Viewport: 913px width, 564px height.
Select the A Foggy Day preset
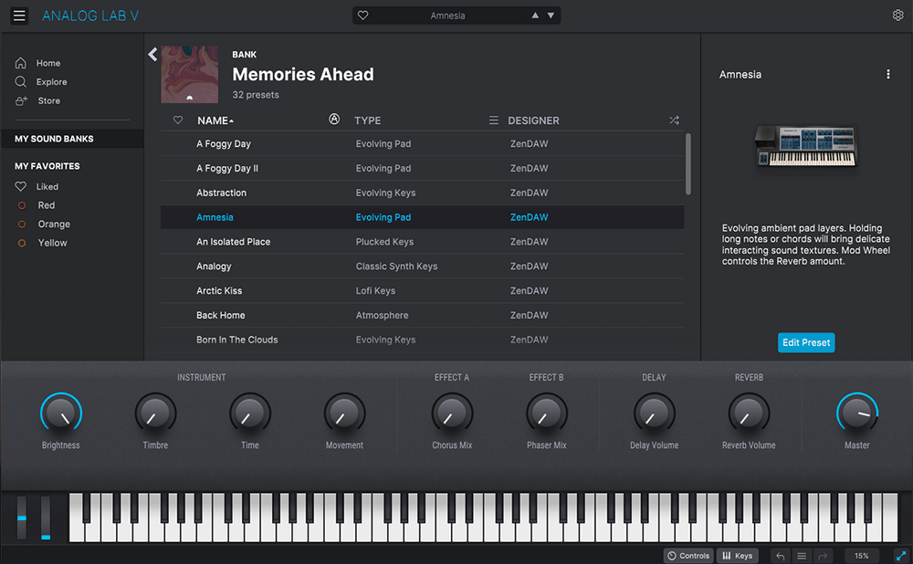422,144
